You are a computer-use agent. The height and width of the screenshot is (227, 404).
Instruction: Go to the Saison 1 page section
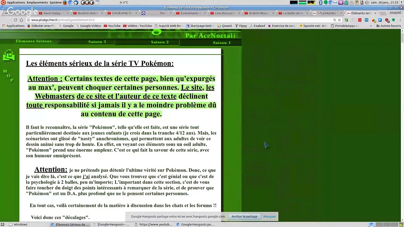[x=222, y=43]
